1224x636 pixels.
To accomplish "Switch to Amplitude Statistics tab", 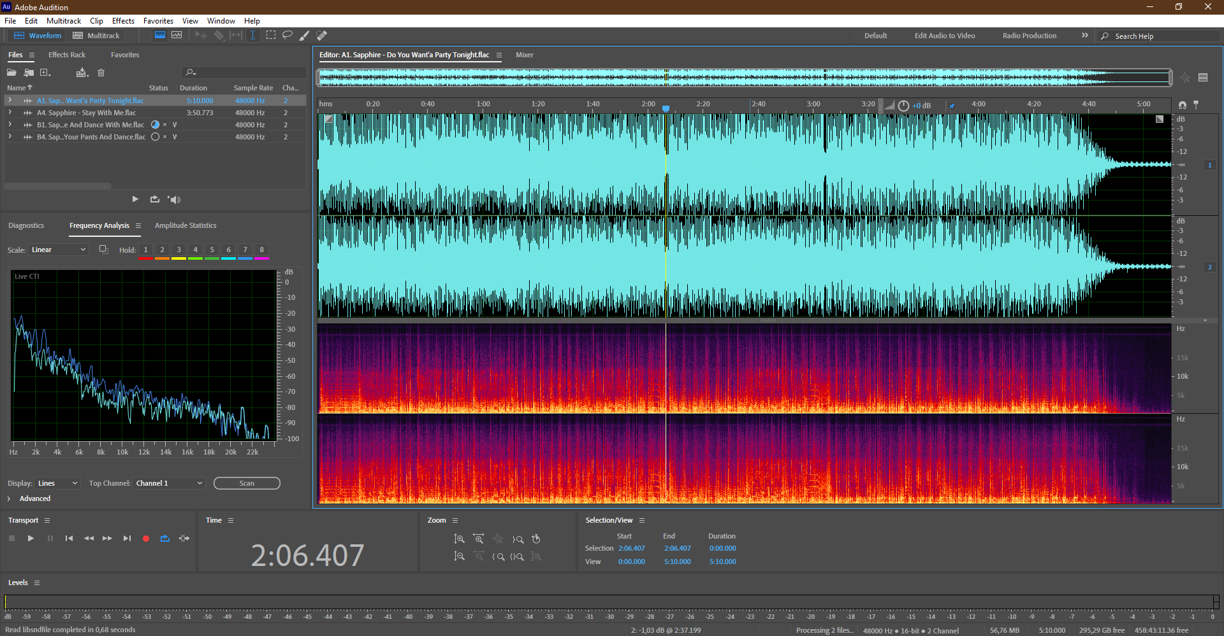I will 186,225.
